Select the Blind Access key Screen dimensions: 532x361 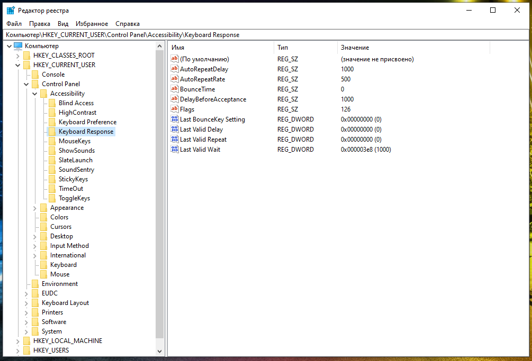[76, 103]
